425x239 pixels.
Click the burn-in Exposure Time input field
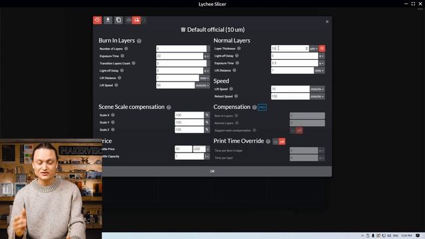tap(180, 56)
